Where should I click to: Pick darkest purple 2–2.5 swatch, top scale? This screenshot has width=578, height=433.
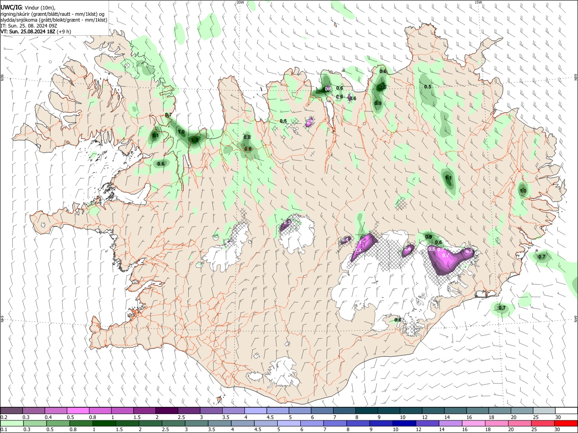coord(166,411)
